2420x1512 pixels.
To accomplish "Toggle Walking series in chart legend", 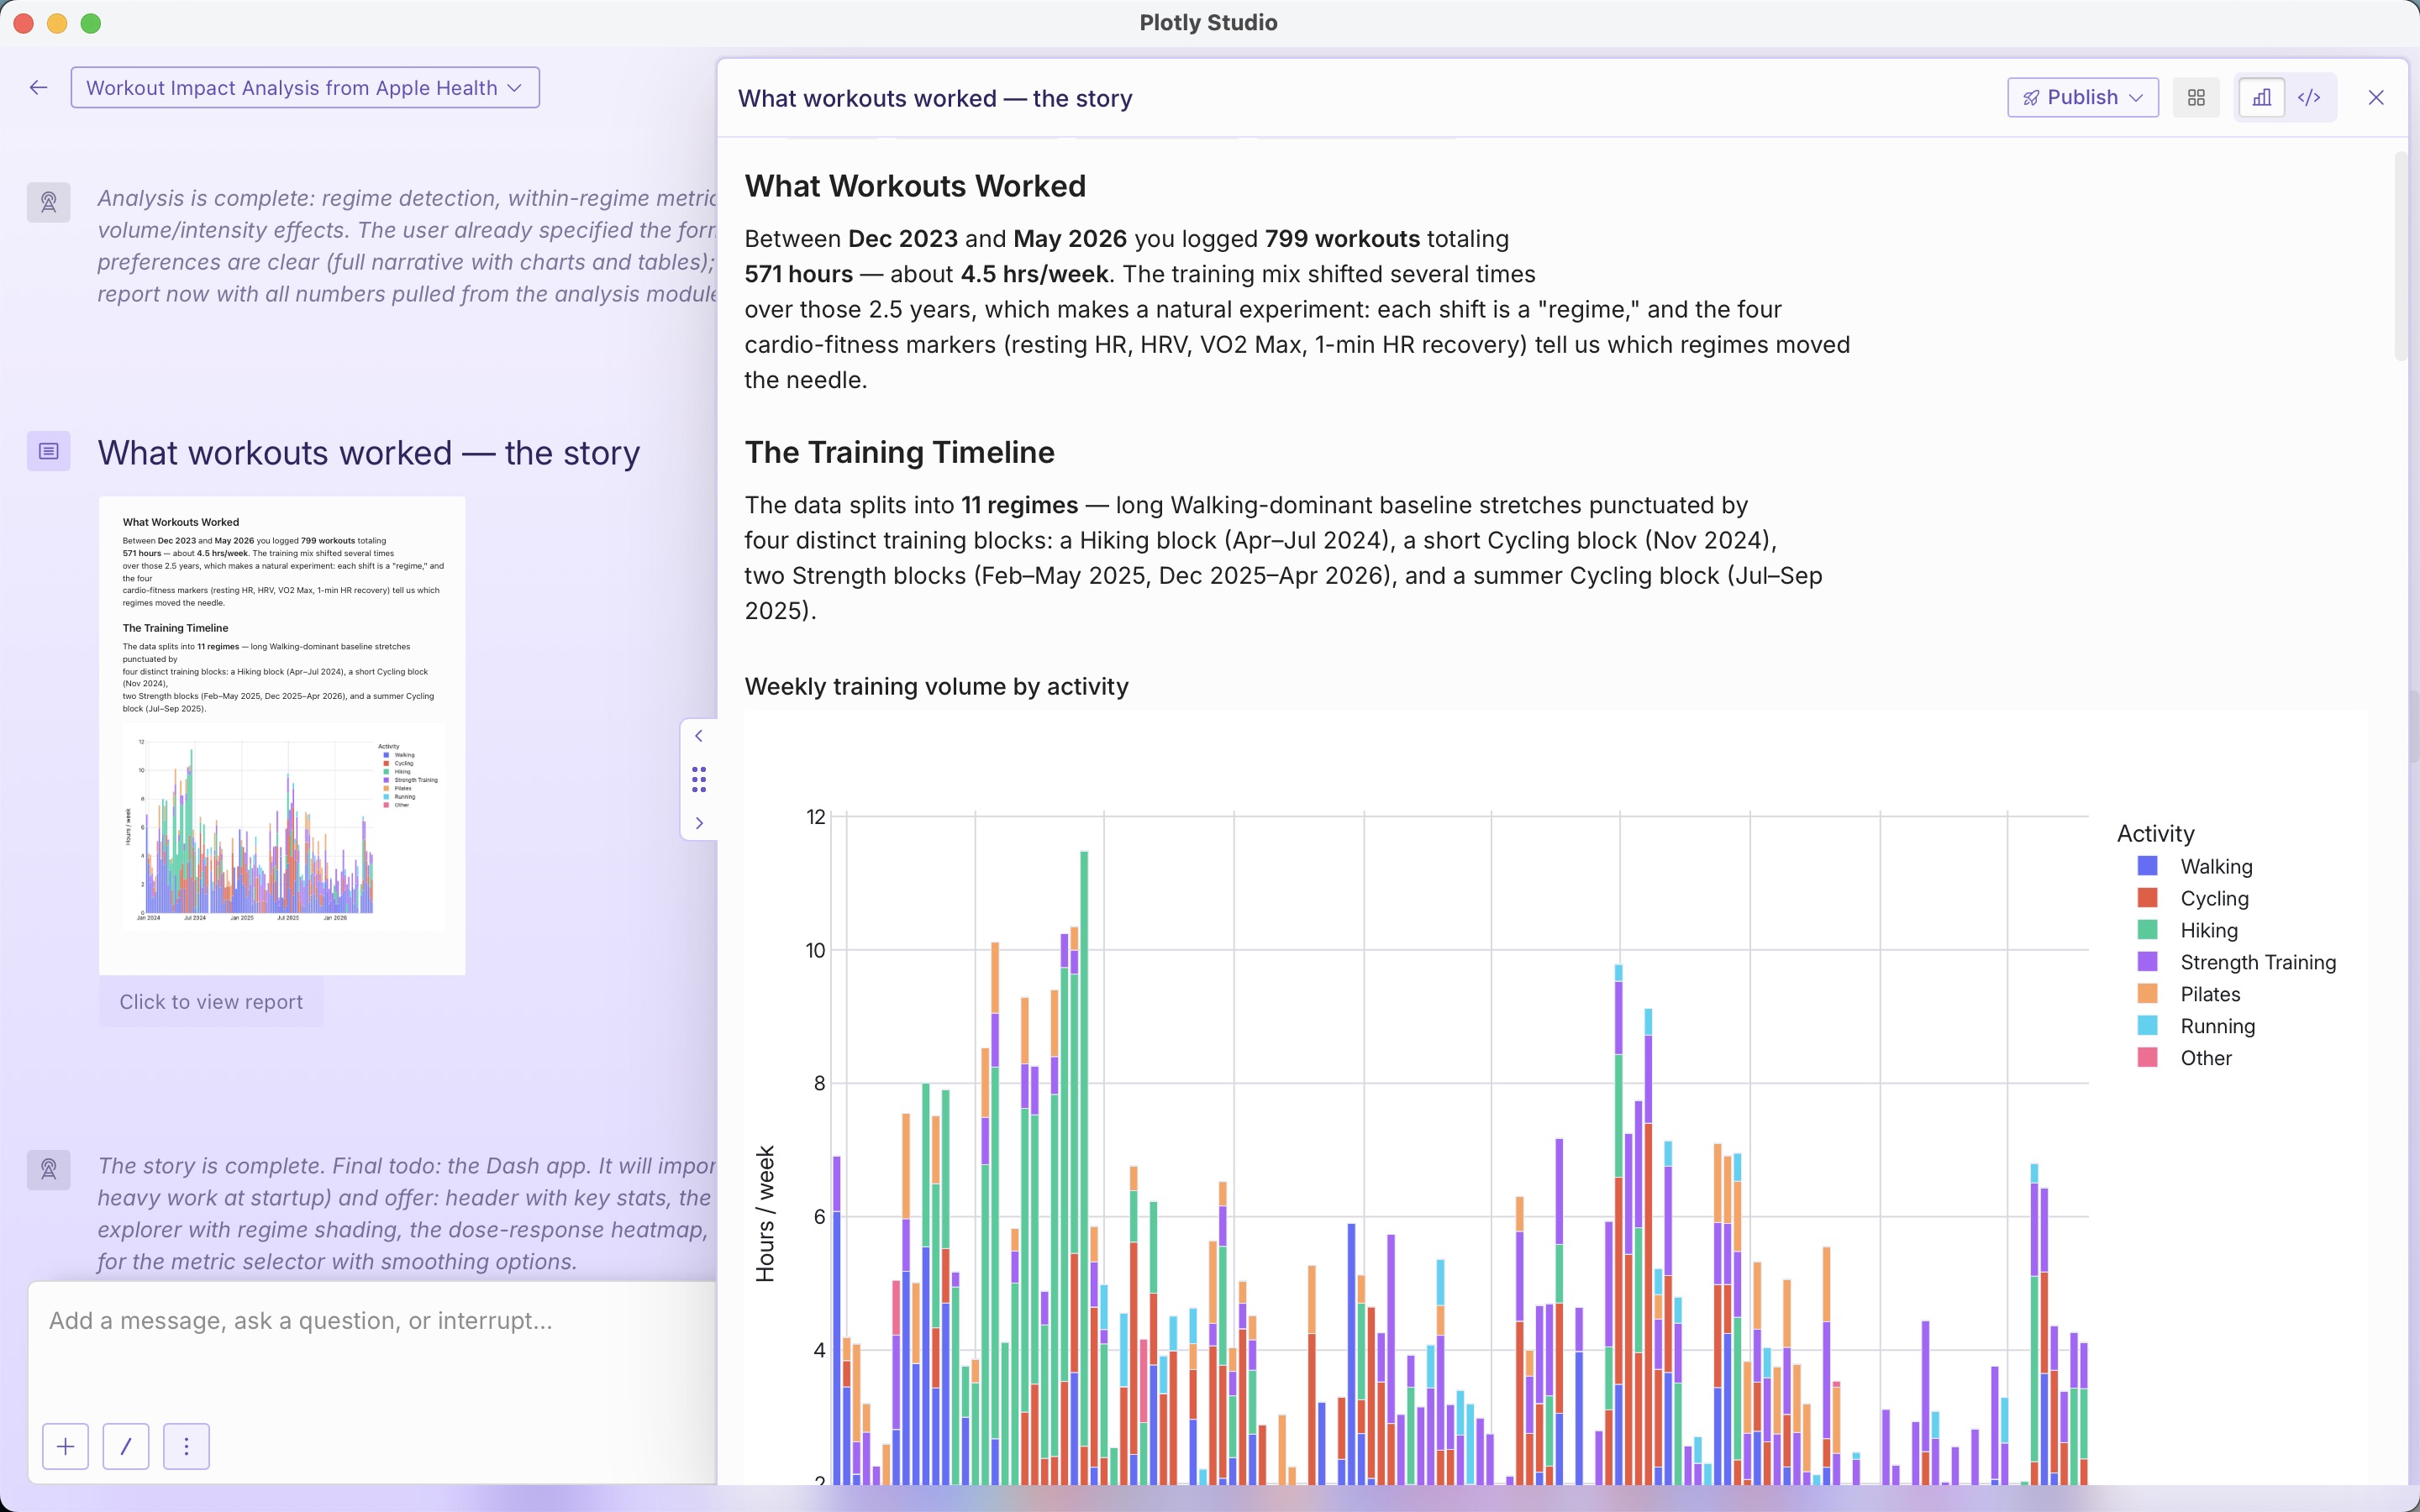I will point(2194,867).
